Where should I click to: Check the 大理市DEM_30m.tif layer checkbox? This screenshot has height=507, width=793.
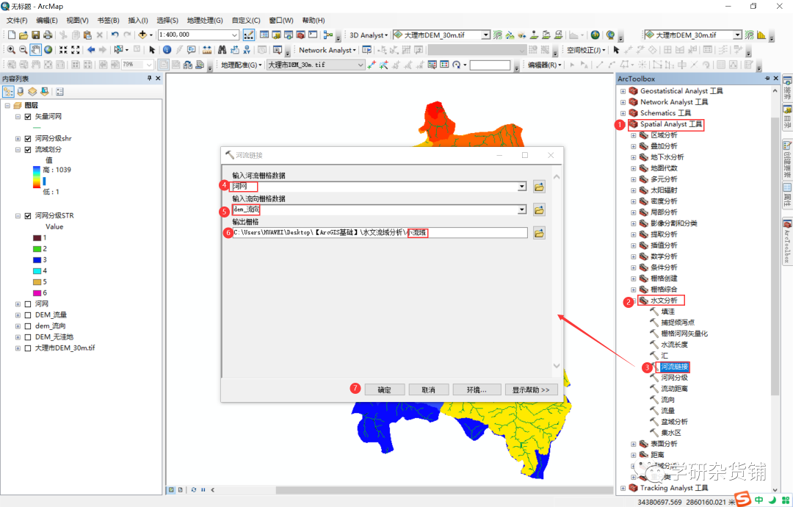28,348
